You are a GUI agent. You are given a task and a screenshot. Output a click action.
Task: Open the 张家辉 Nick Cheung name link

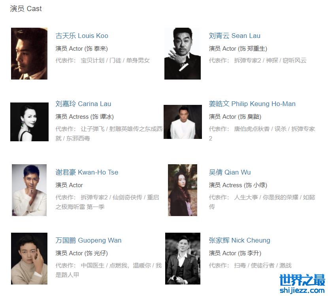239,241
